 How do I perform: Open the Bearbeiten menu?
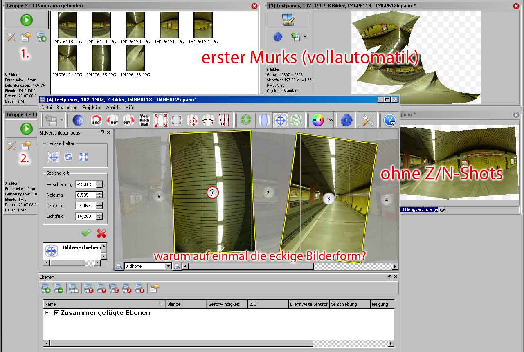click(x=67, y=108)
